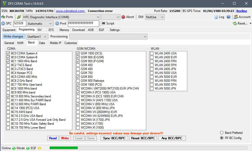
Task: Enable WCDMA IV (AWS 1700) USA
Action: [x=78, y=100]
